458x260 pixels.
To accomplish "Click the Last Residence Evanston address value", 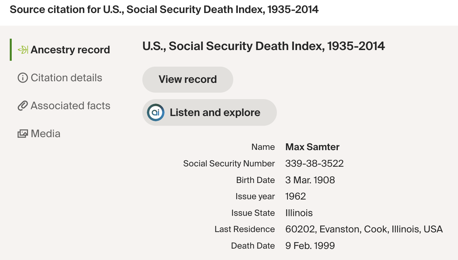I will pos(364,229).
